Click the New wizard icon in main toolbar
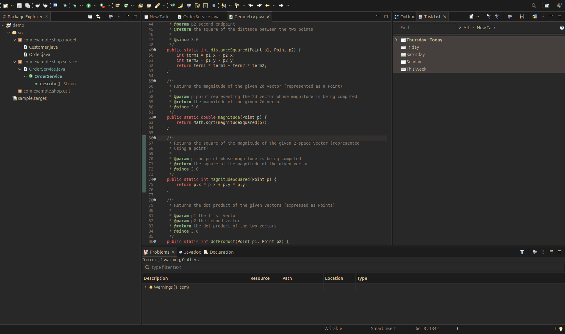 coord(6,5)
